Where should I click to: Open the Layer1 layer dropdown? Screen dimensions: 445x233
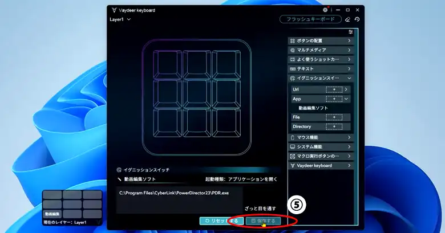click(x=120, y=19)
